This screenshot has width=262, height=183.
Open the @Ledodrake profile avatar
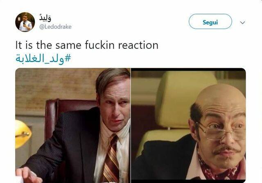(x=25, y=22)
